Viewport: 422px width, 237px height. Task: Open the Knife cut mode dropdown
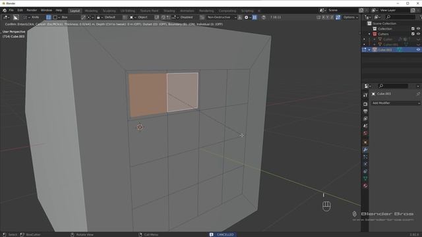32,17
